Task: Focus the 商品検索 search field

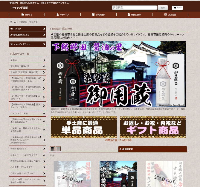Action: tap(135, 8)
